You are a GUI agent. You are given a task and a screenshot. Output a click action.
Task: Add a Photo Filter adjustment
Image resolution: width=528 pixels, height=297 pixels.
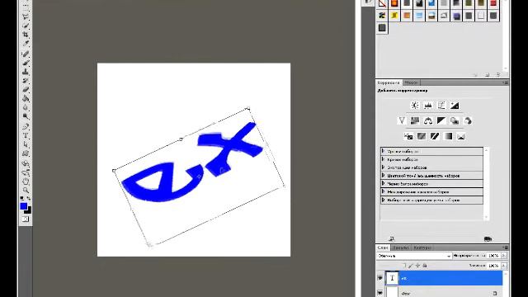pyautogui.click(x=455, y=120)
